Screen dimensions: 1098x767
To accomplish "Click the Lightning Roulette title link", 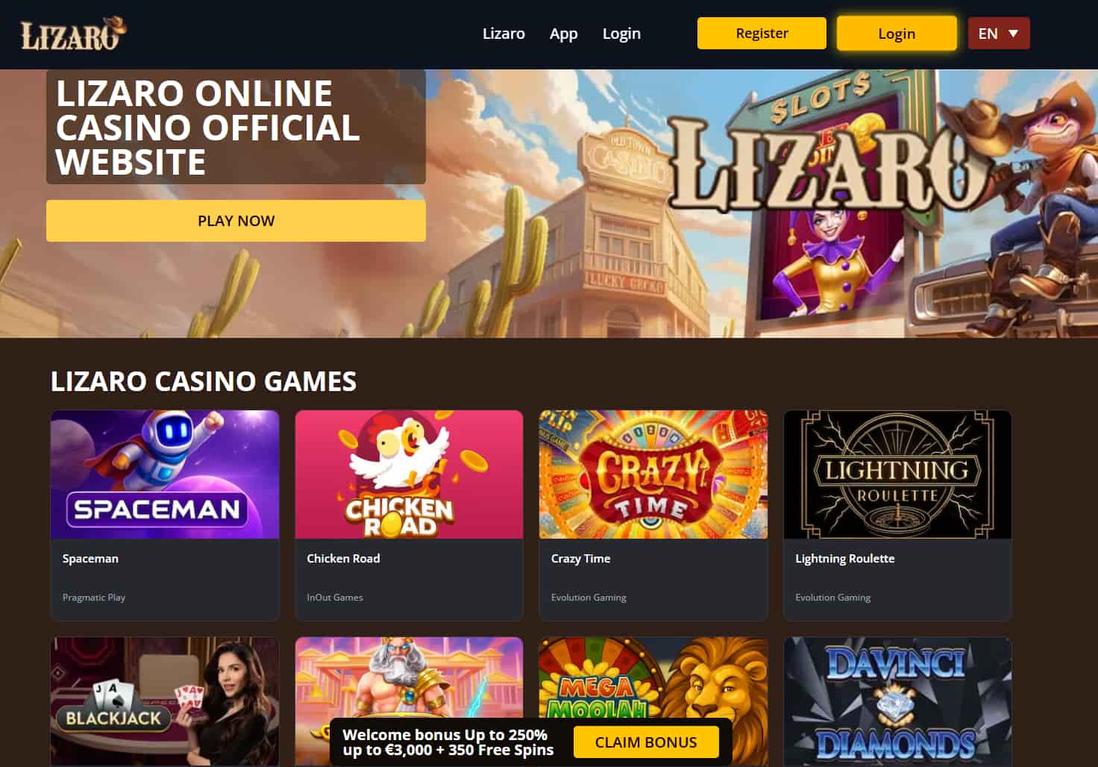I will coord(844,559).
